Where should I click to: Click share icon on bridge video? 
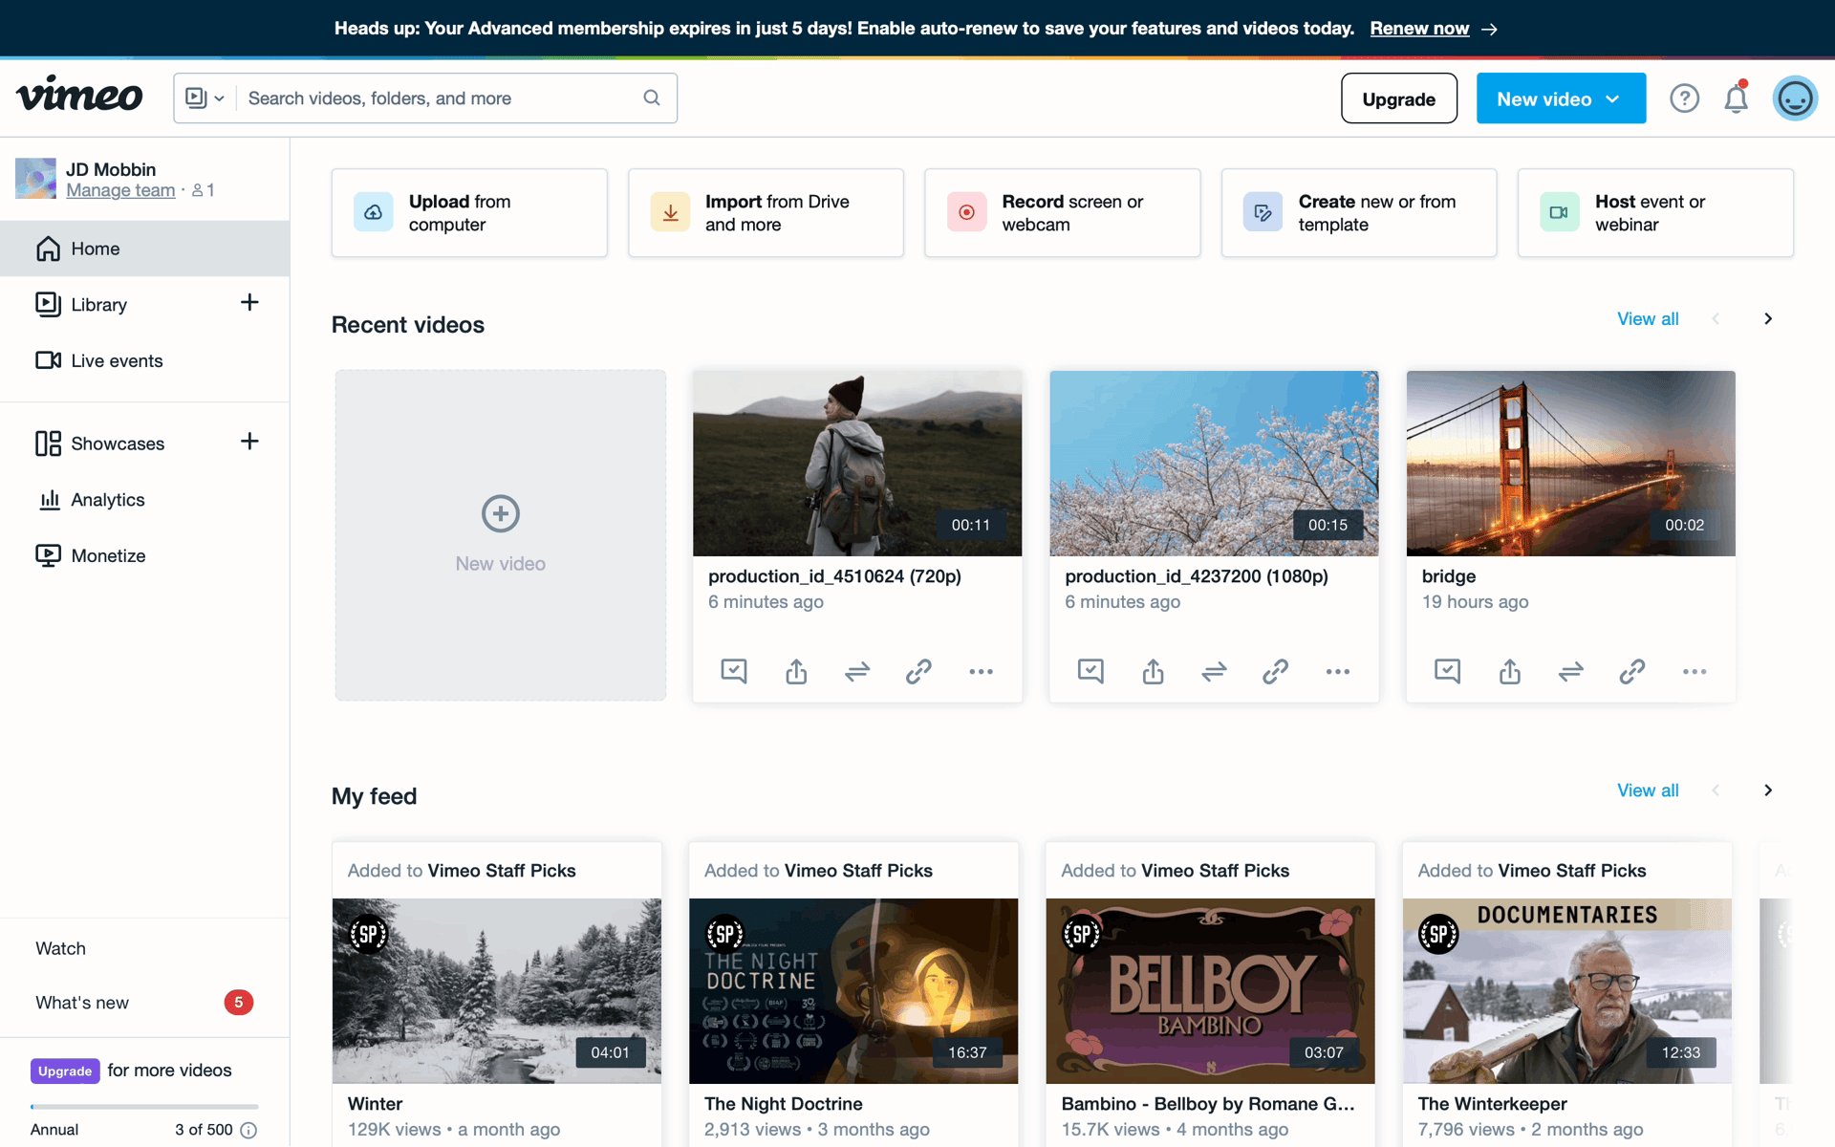point(1510,671)
